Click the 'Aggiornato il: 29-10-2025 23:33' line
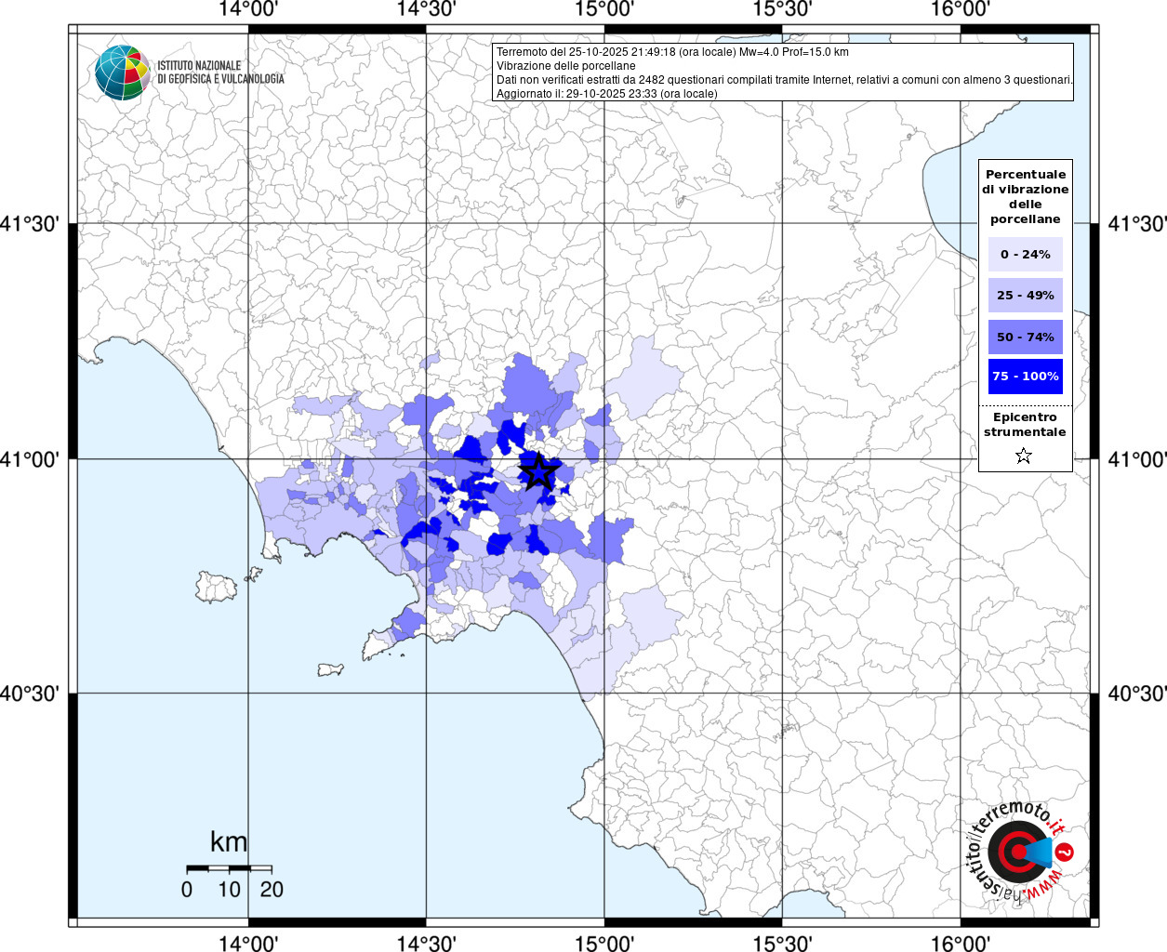Image resolution: width=1167 pixels, height=952 pixels. tap(607, 94)
